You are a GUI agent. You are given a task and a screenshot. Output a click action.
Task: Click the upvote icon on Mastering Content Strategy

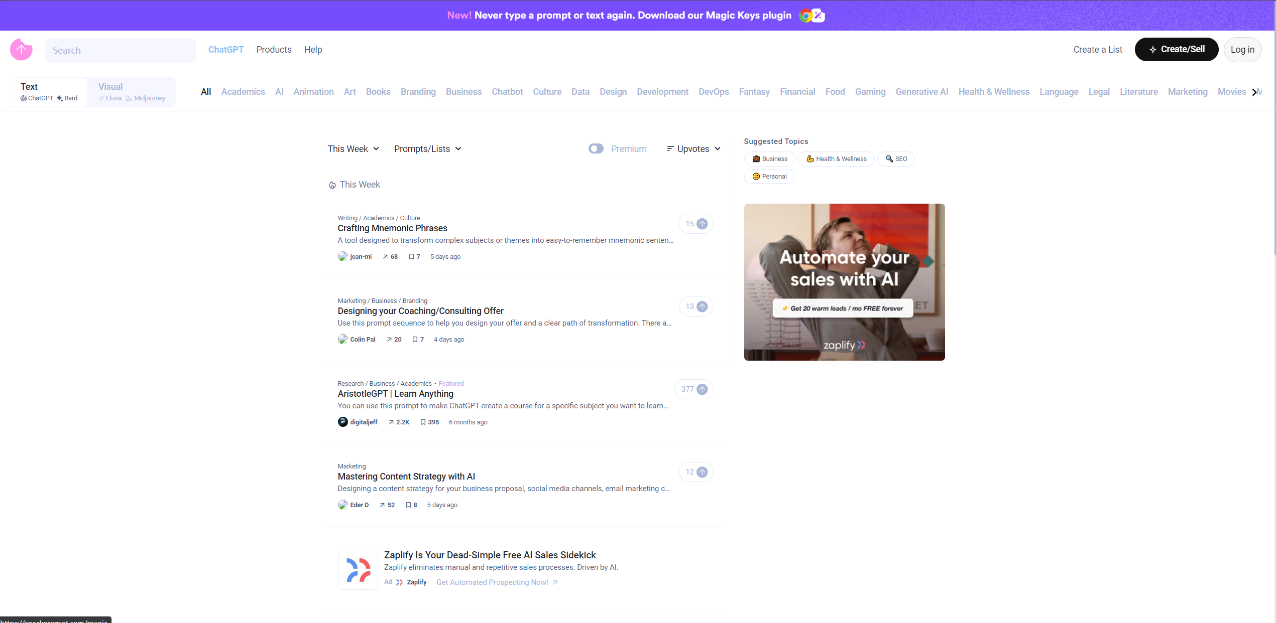(x=703, y=472)
